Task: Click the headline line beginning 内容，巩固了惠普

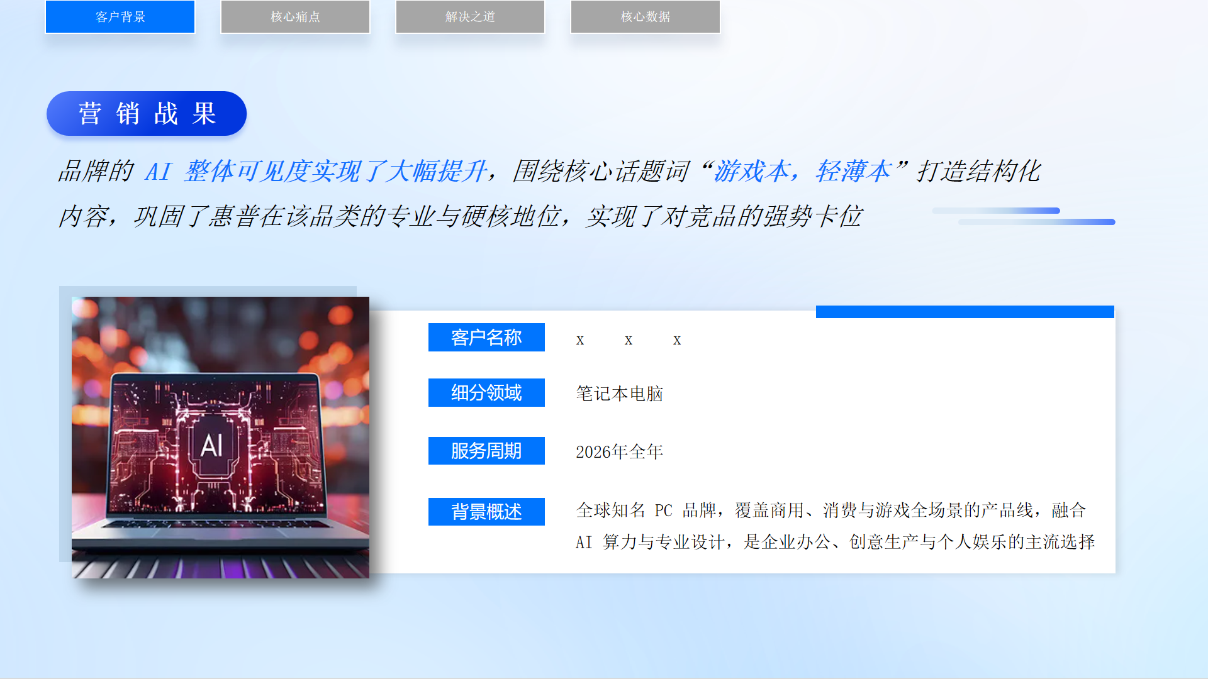Action: tap(460, 216)
